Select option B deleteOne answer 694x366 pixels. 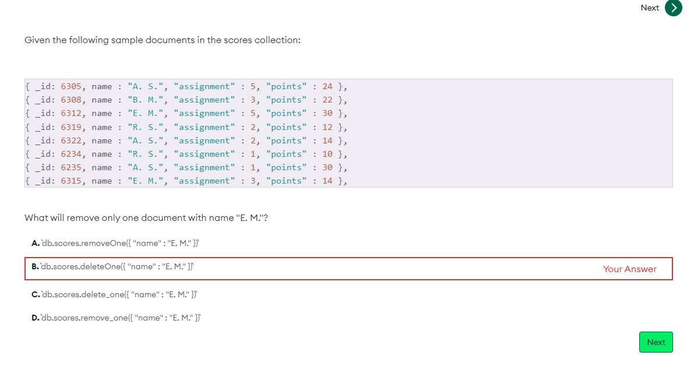click(x=118, y=266)
